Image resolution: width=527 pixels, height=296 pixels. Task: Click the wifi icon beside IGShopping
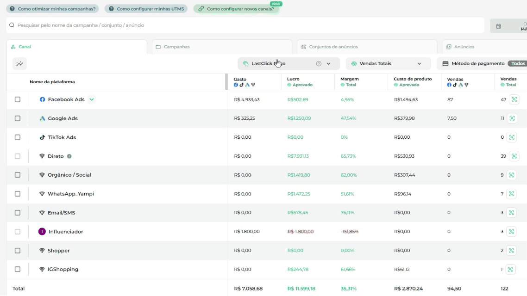[x=42, y=269]
